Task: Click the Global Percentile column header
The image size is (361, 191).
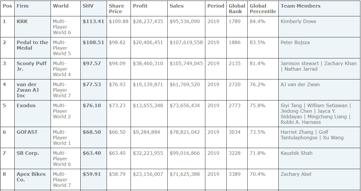Action: (263, 8)
